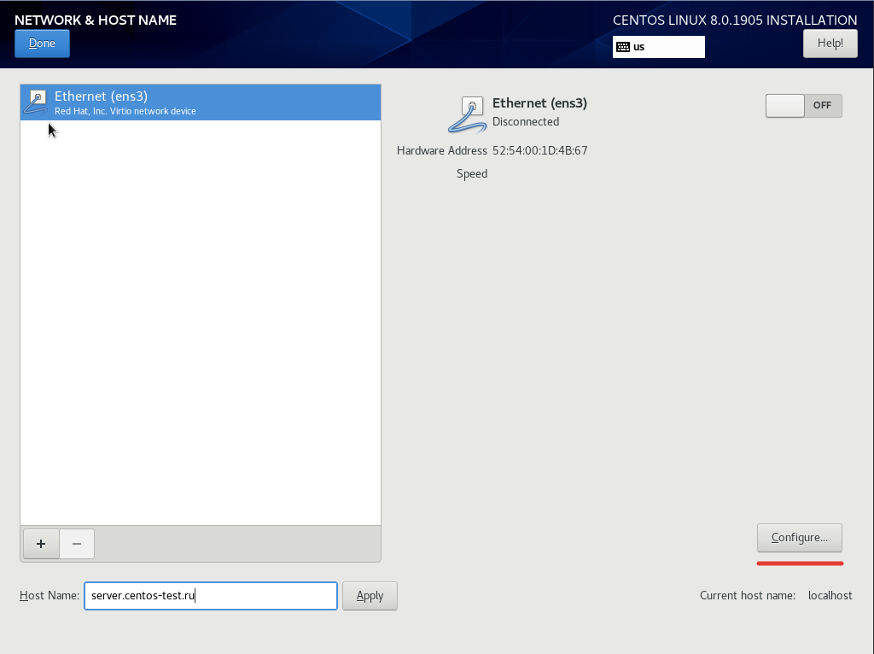This screenshot has height=654, width=874.
Task: Click the large Ethernet icon in details pane
Action: tap(467, 114)
